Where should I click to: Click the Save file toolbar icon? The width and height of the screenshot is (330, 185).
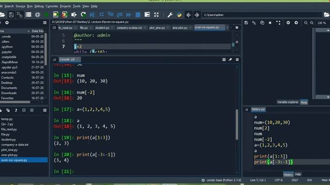point(11,15)
